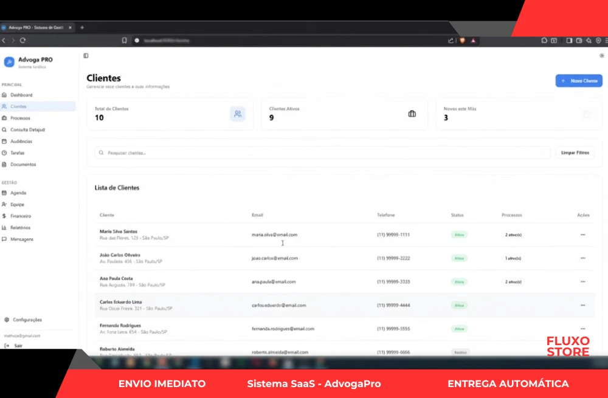The image size is (608, 398).
Task: Click the Consulta Datajud search icon
Action: click(5, 130)
